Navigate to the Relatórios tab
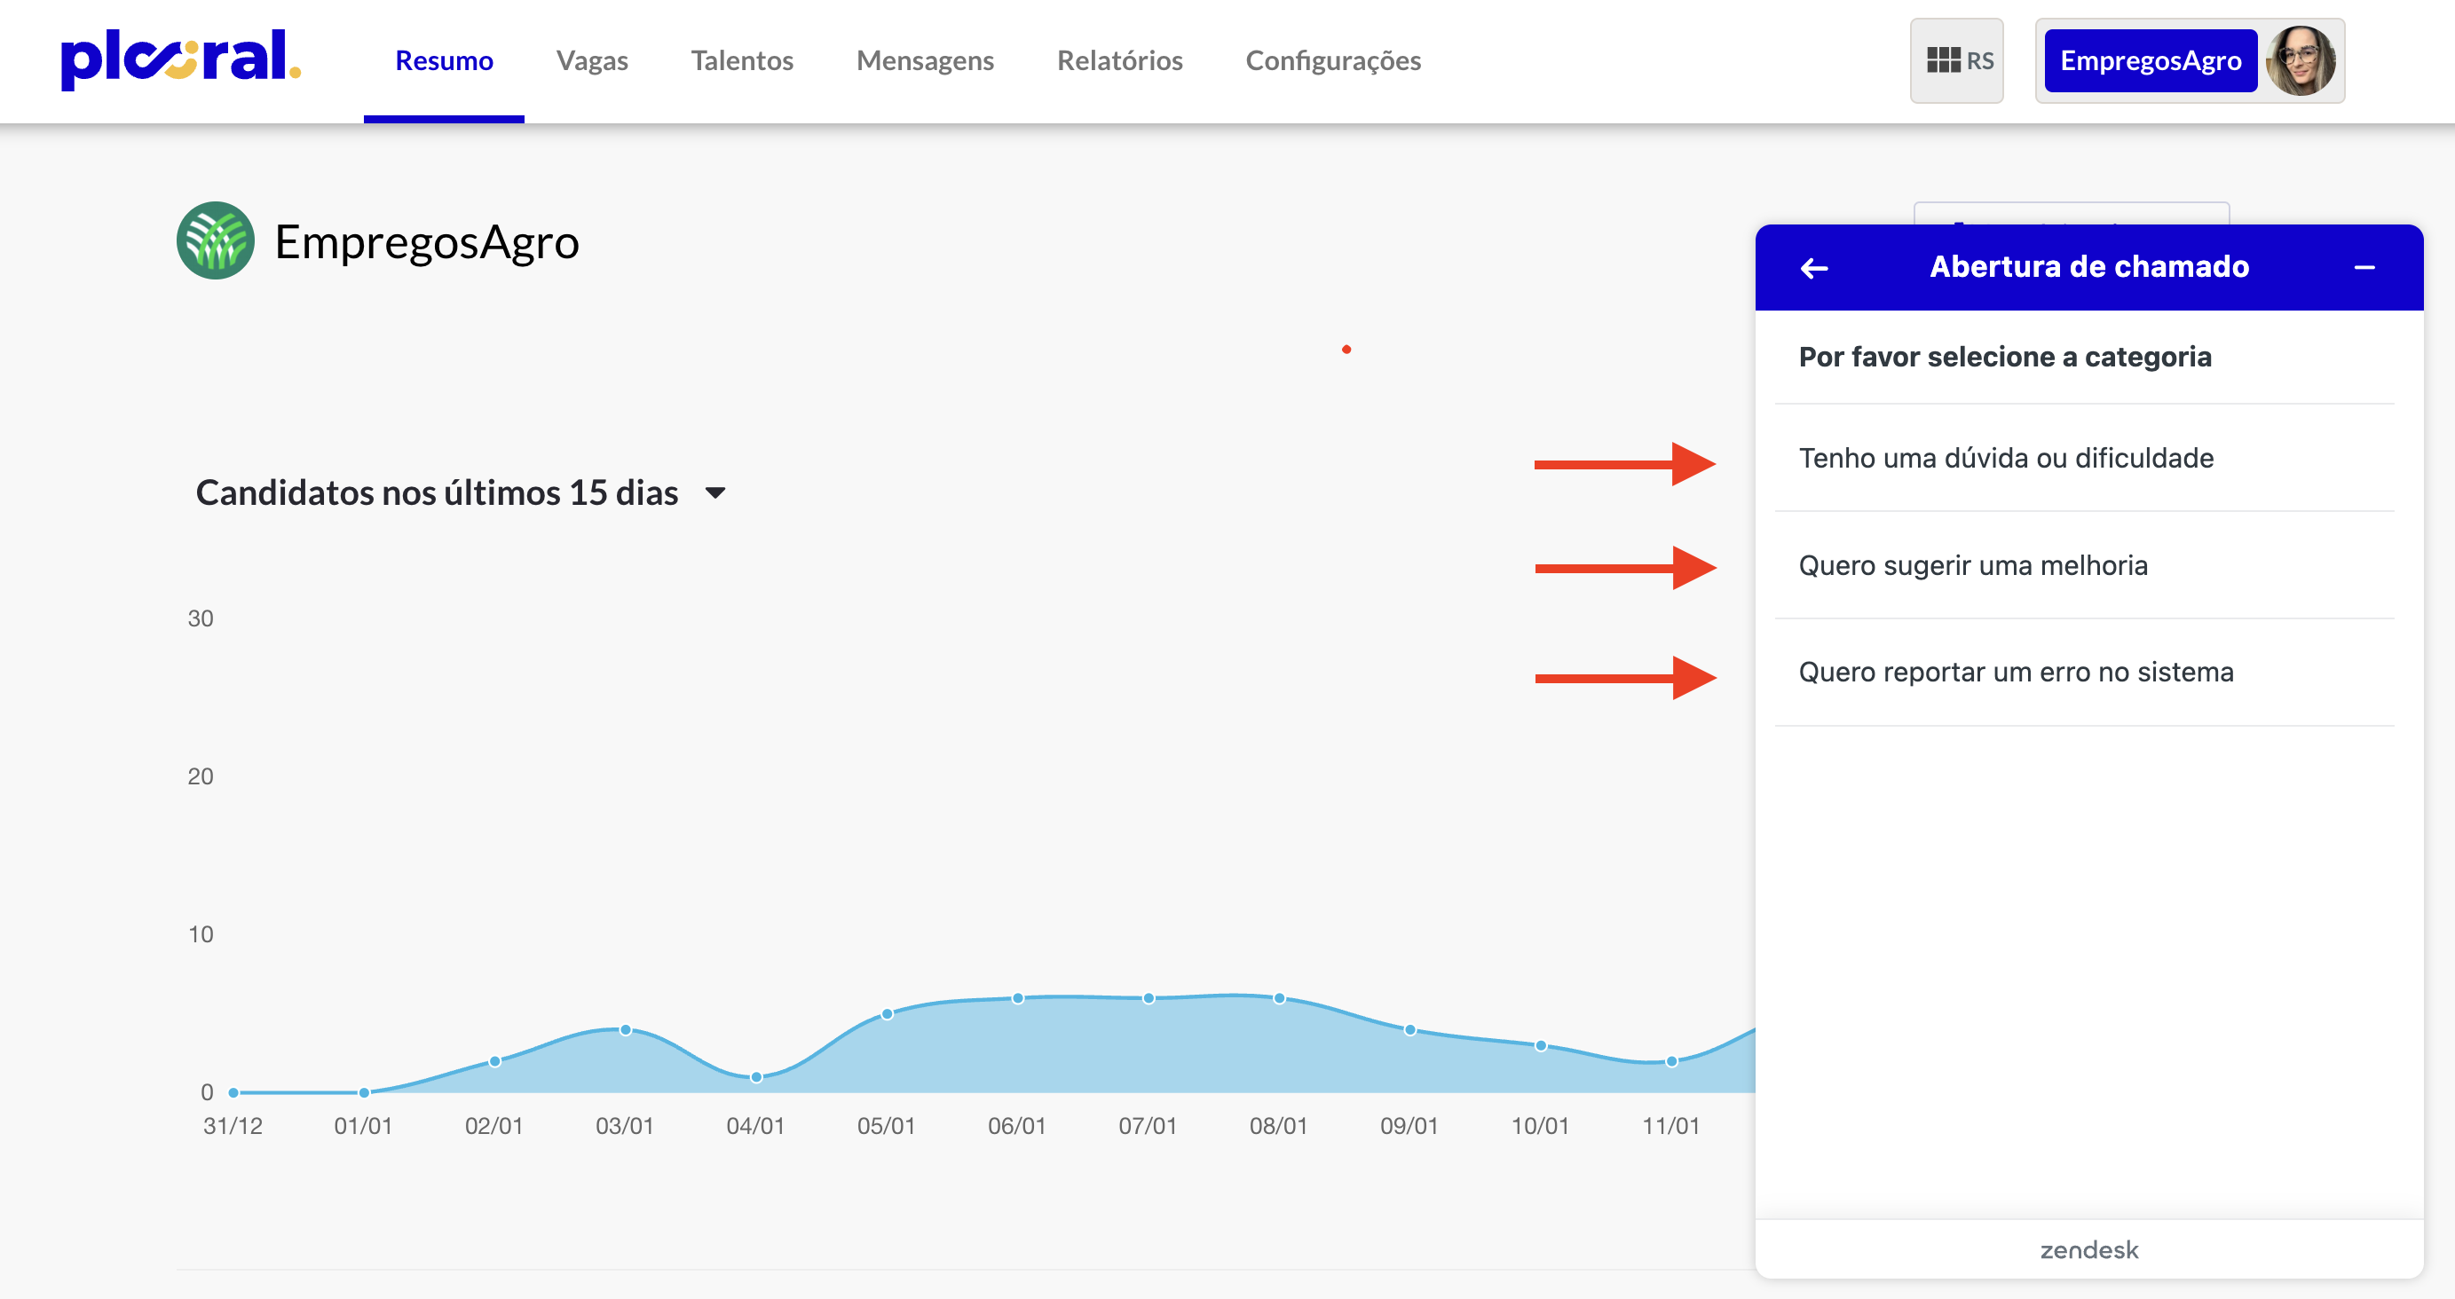This screenshot has width=2455, height=1299. [1119, 60]
